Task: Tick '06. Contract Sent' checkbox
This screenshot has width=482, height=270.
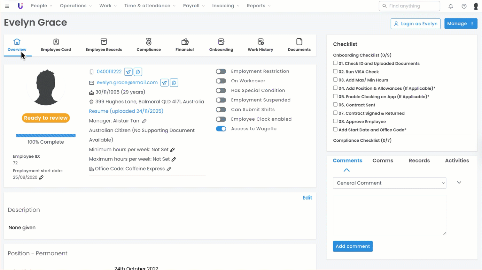Action: [335, 105]
